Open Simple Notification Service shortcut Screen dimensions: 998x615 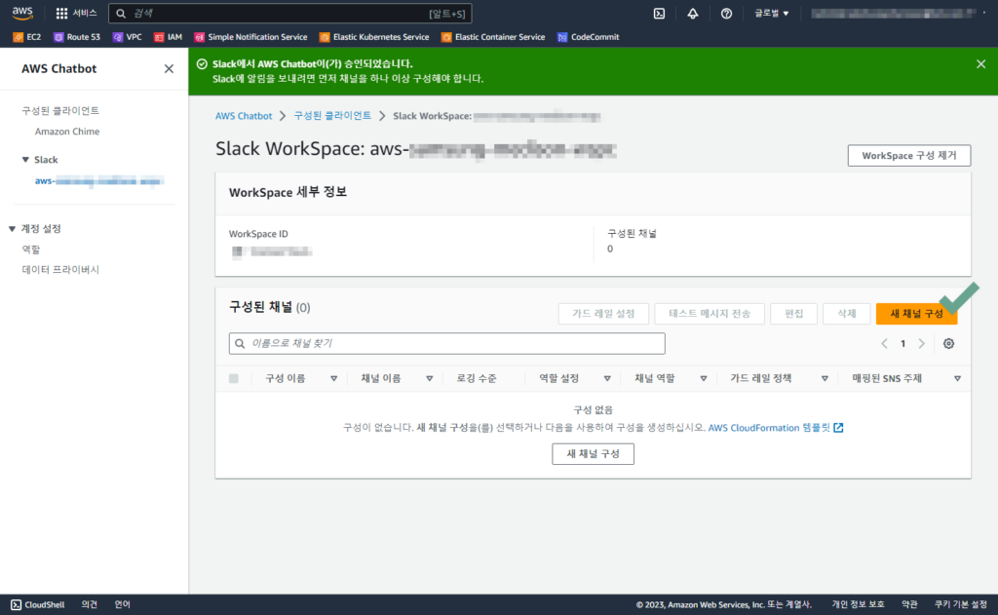pyautogui.click(x=250, y=37)
